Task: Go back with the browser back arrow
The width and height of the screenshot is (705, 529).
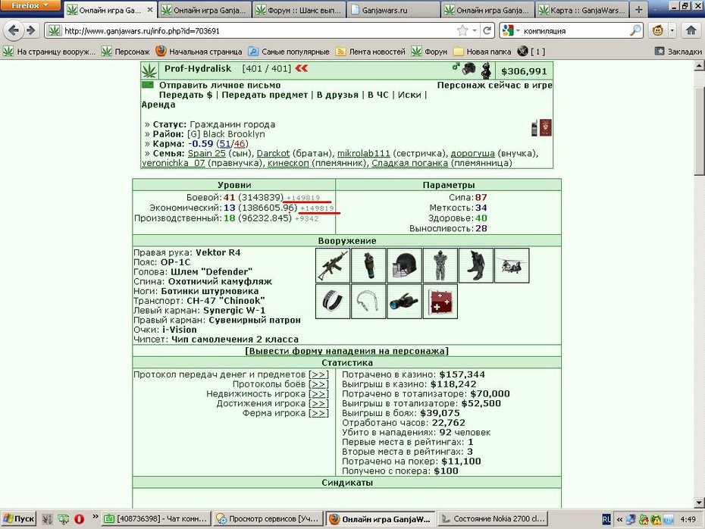Action: [14, 30]
